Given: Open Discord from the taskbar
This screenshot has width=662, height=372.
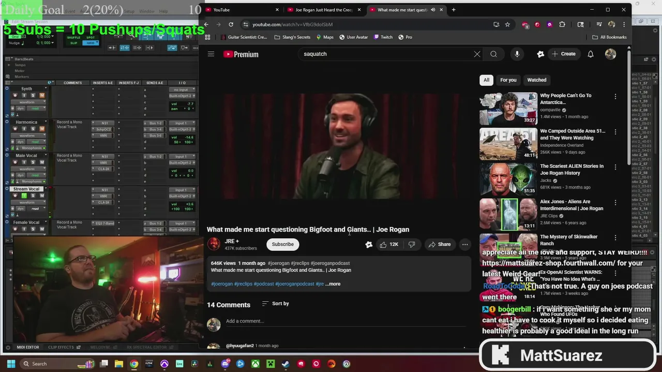Looking at the screenshot, I should click(x=225, y=364).
